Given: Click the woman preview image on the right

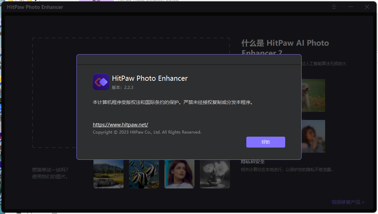Looking at the screenshot, I should pos(313,136).
